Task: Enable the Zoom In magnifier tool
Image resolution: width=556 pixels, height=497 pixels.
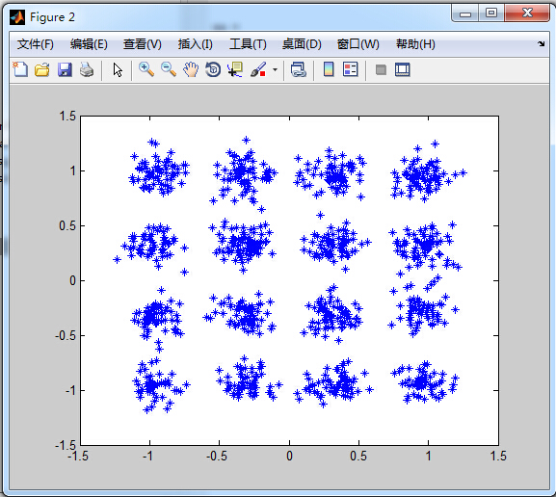Action: point(146,69)
